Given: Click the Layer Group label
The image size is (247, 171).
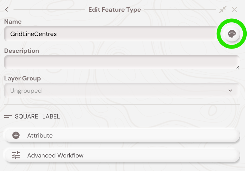Looking at the screenshot, I should click(22, 78).
